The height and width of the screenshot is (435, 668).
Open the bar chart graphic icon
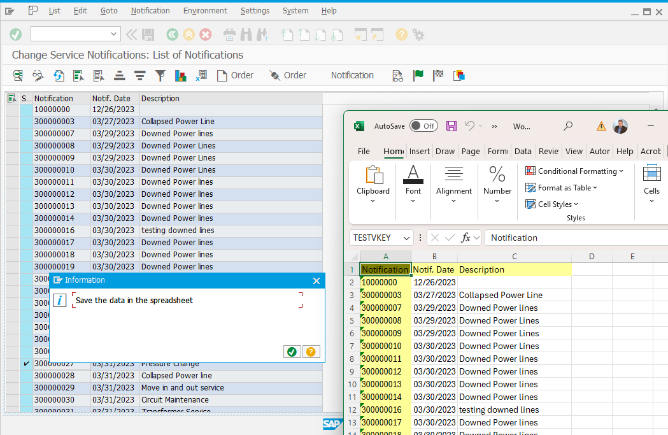[x=180, y=75]
